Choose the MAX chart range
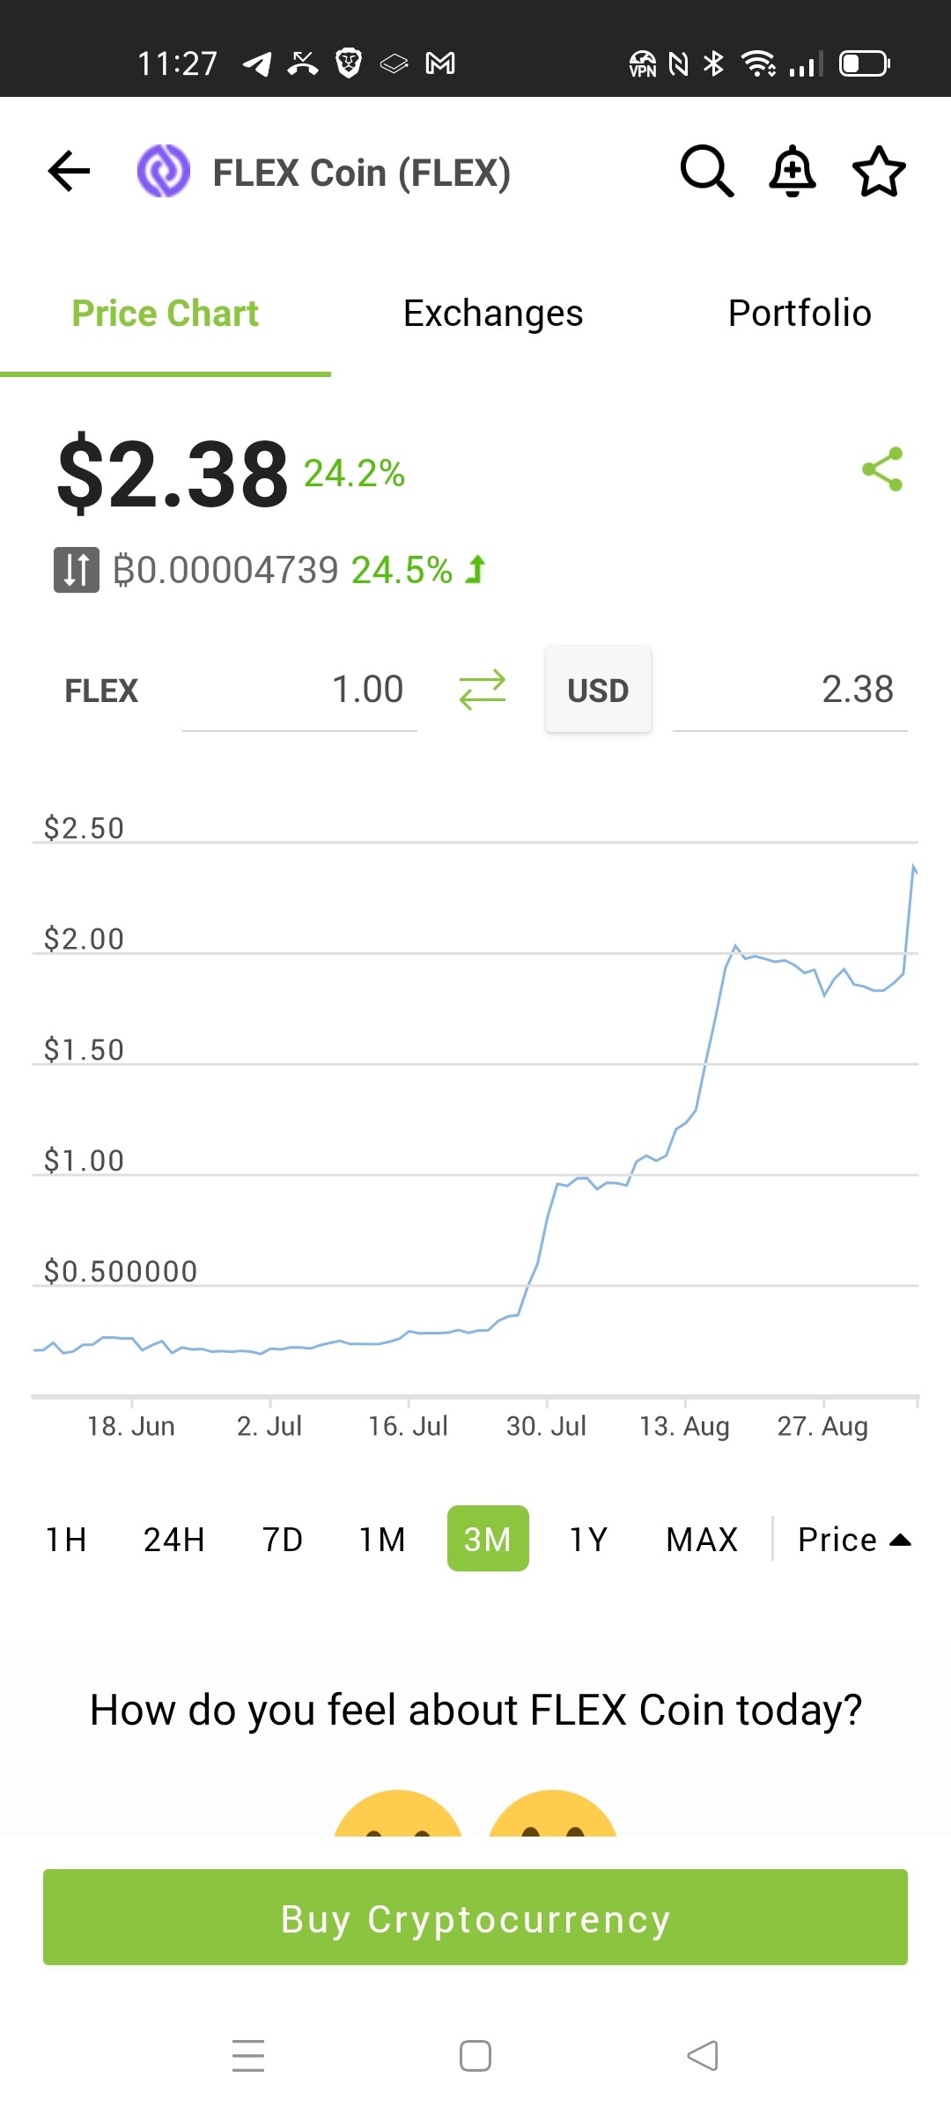951x2114 pixels. coord(702,1540)
